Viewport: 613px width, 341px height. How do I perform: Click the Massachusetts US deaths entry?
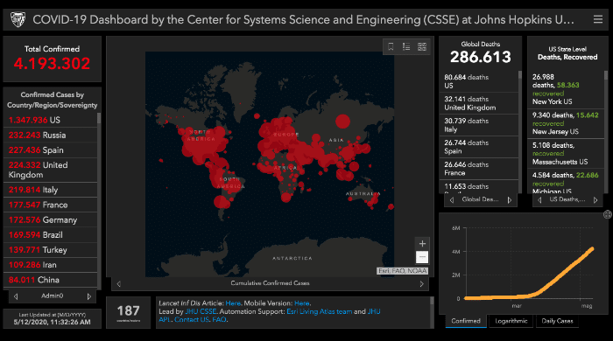566,153
